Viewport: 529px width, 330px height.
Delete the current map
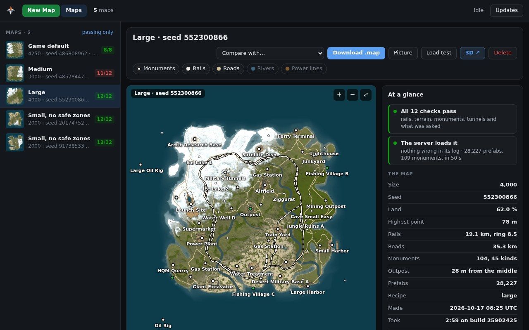click(x=503, y=53)
